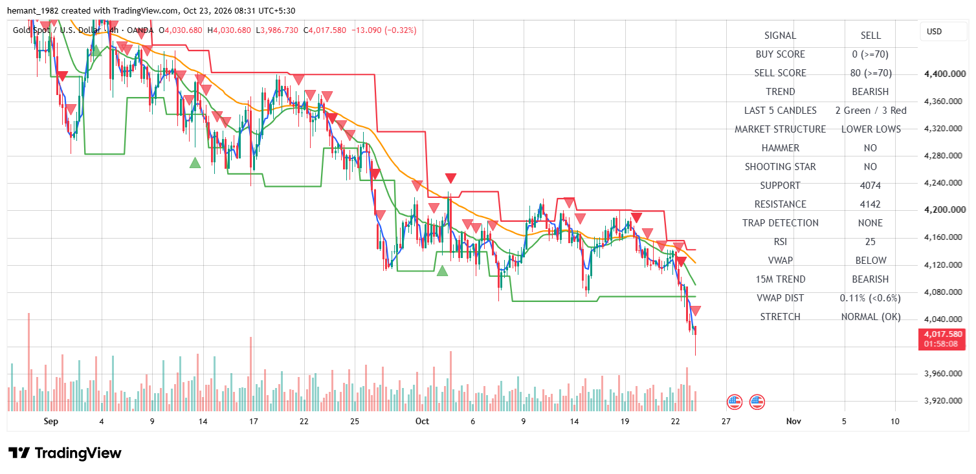Click the Oct label on the time axis
The image size is (976, 474).
coord(422,421)
